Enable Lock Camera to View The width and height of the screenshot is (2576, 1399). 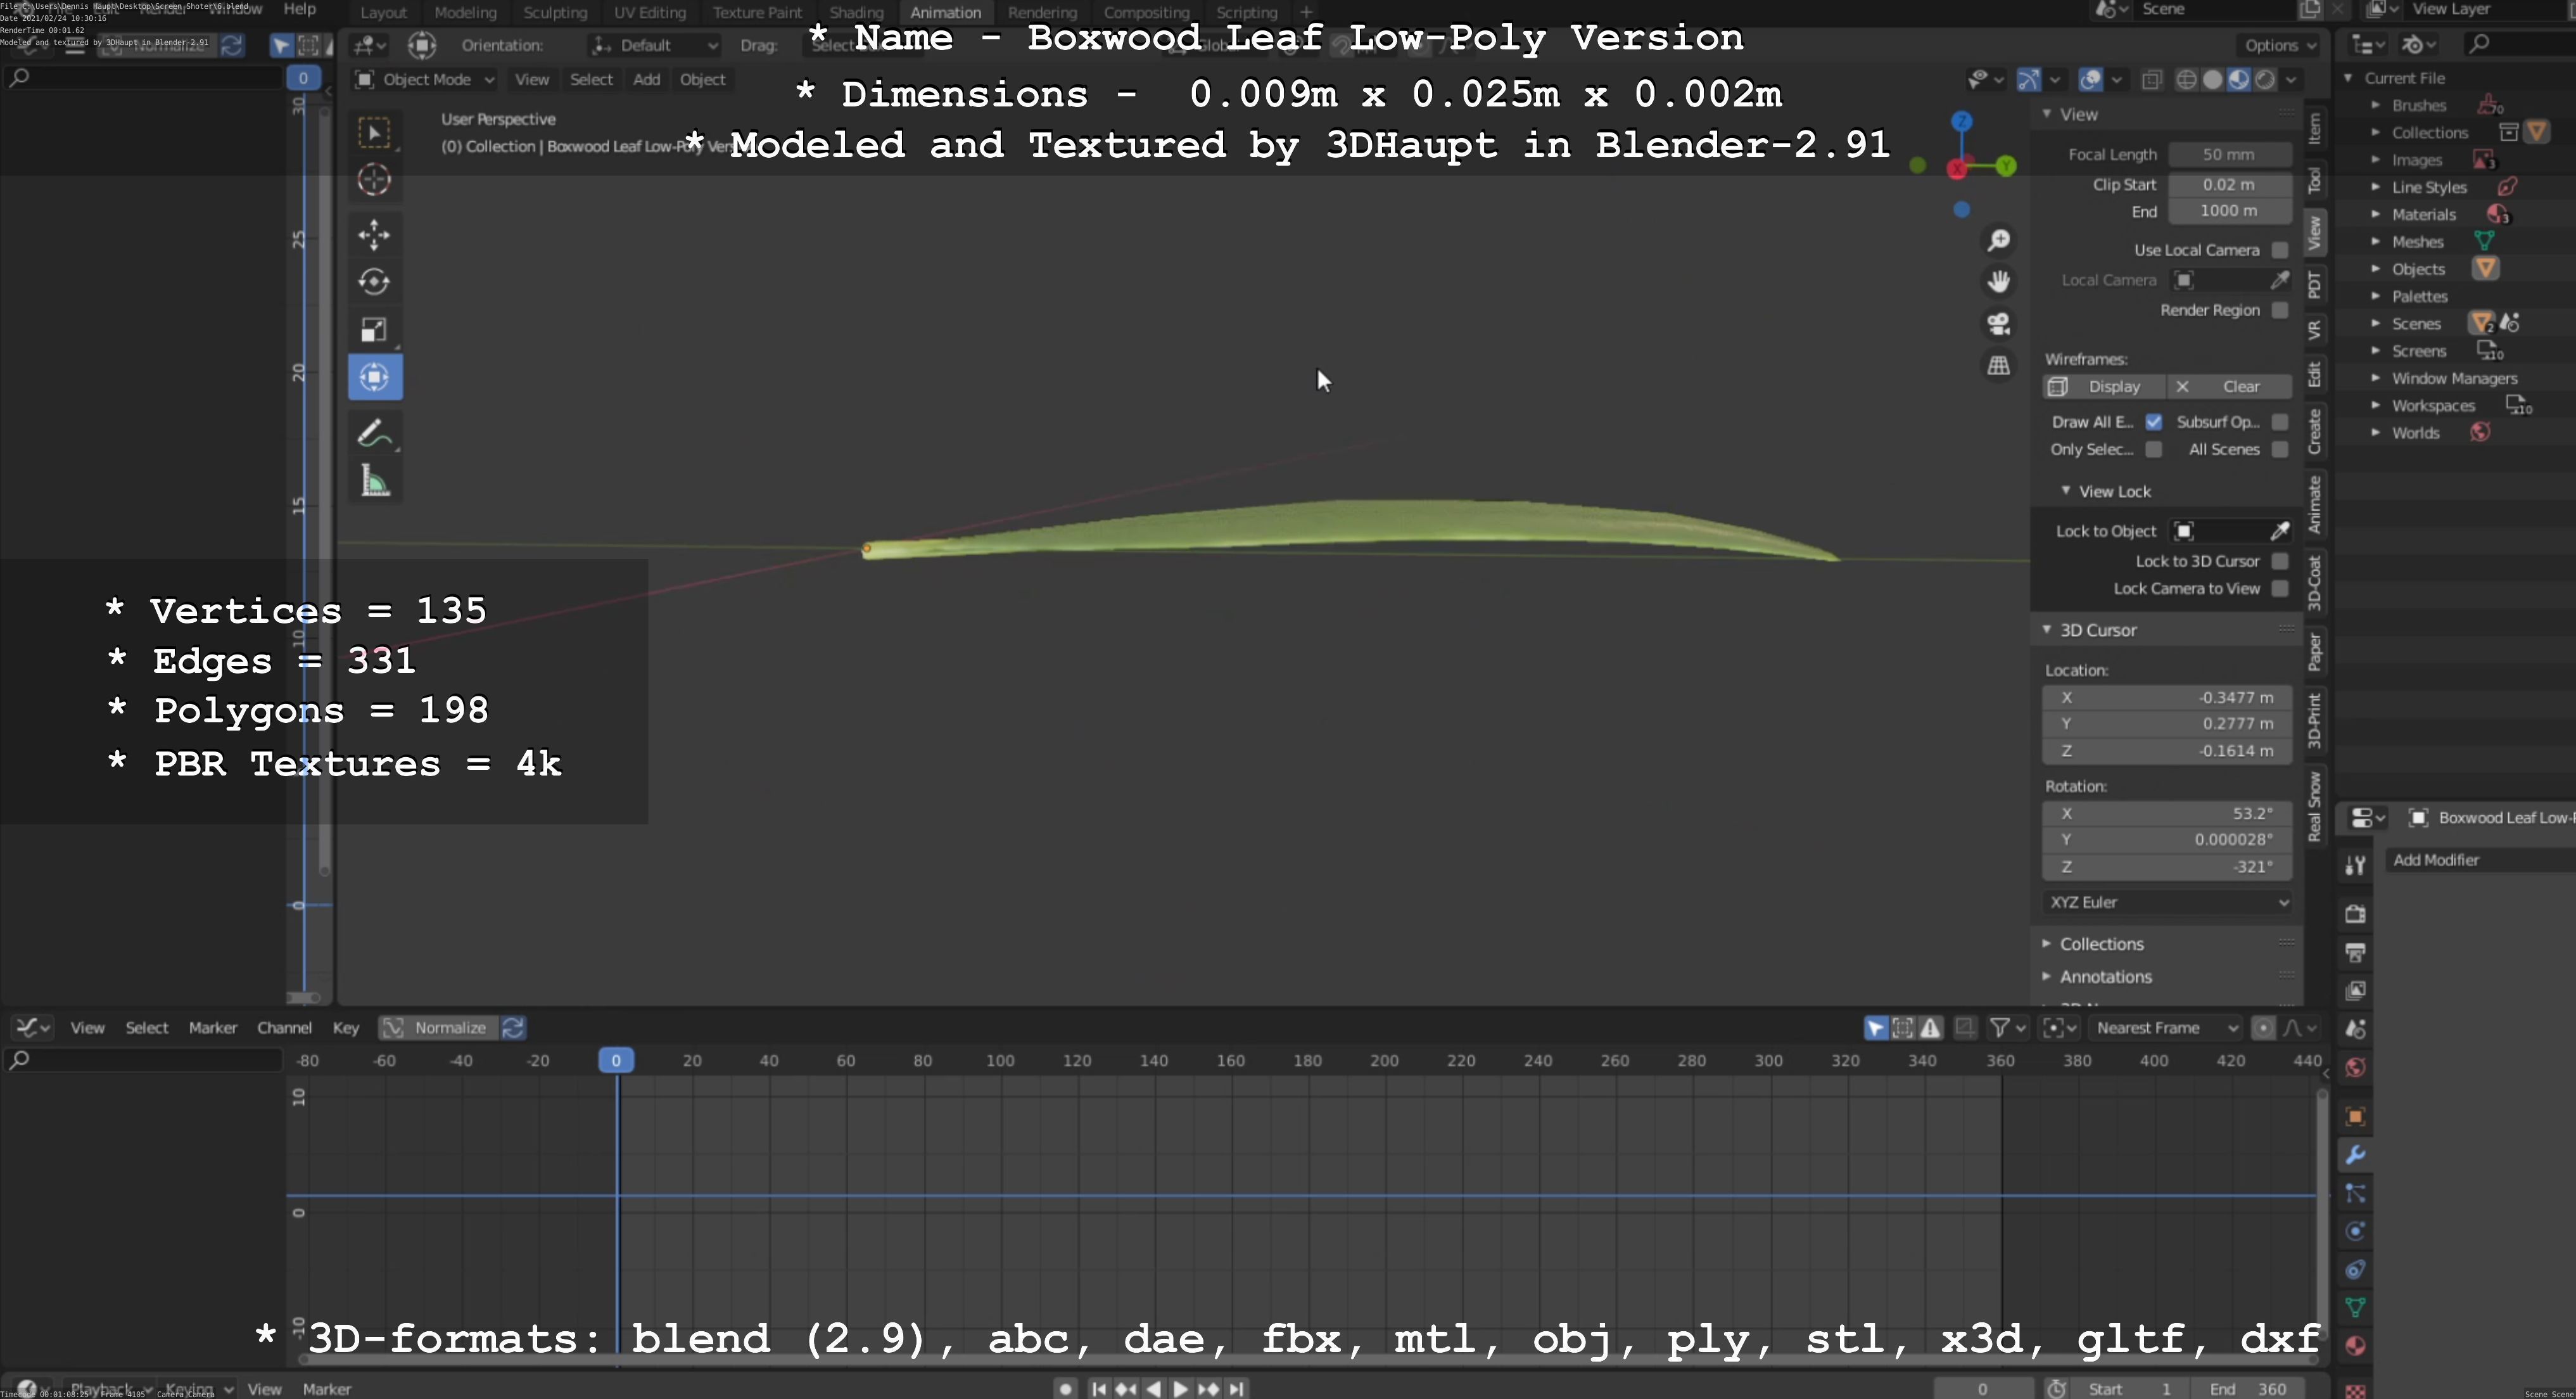click(x=2279, y=589)
